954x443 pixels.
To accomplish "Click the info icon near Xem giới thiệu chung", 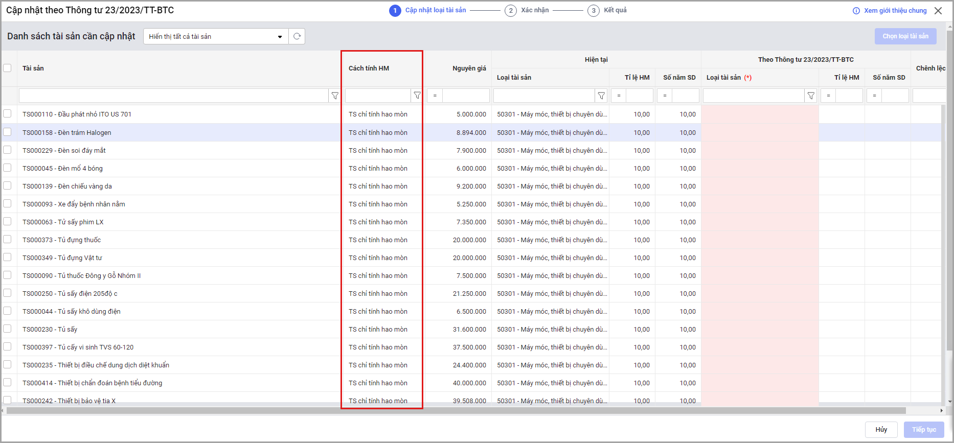I will coord(856,11).
